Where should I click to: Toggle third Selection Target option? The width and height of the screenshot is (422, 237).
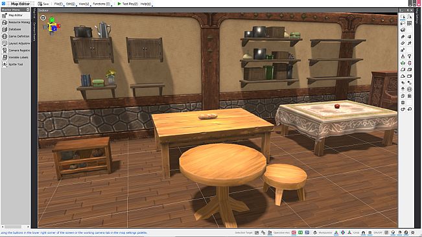(270, 232)
